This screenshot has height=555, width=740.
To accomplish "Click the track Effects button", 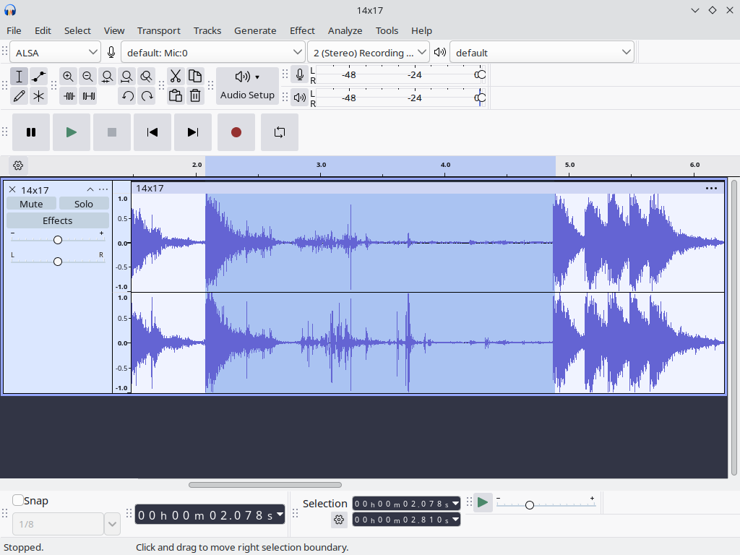I will coord(58,220).
